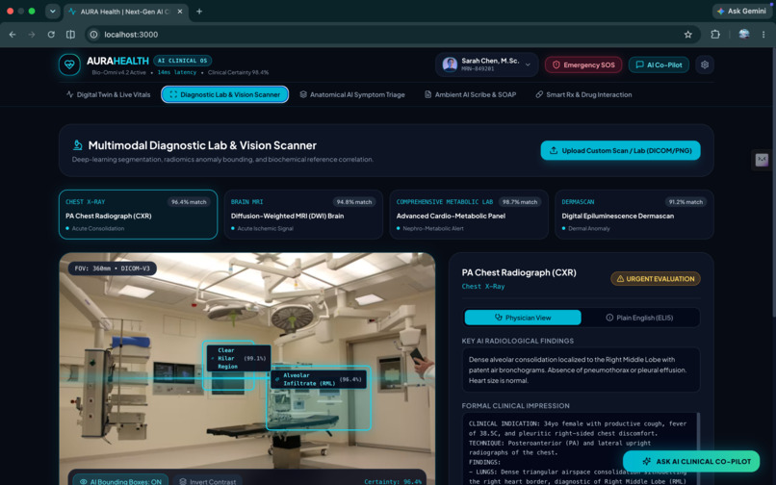The width and height of the screenshot is (776, 485).
Task: Select Advanced Cardio-Metabolic Panel card
Action: (469, 215)
